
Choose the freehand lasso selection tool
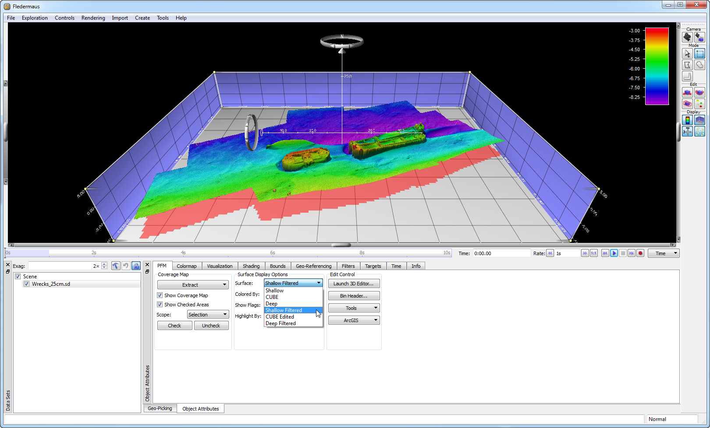[x=699, y=65]
